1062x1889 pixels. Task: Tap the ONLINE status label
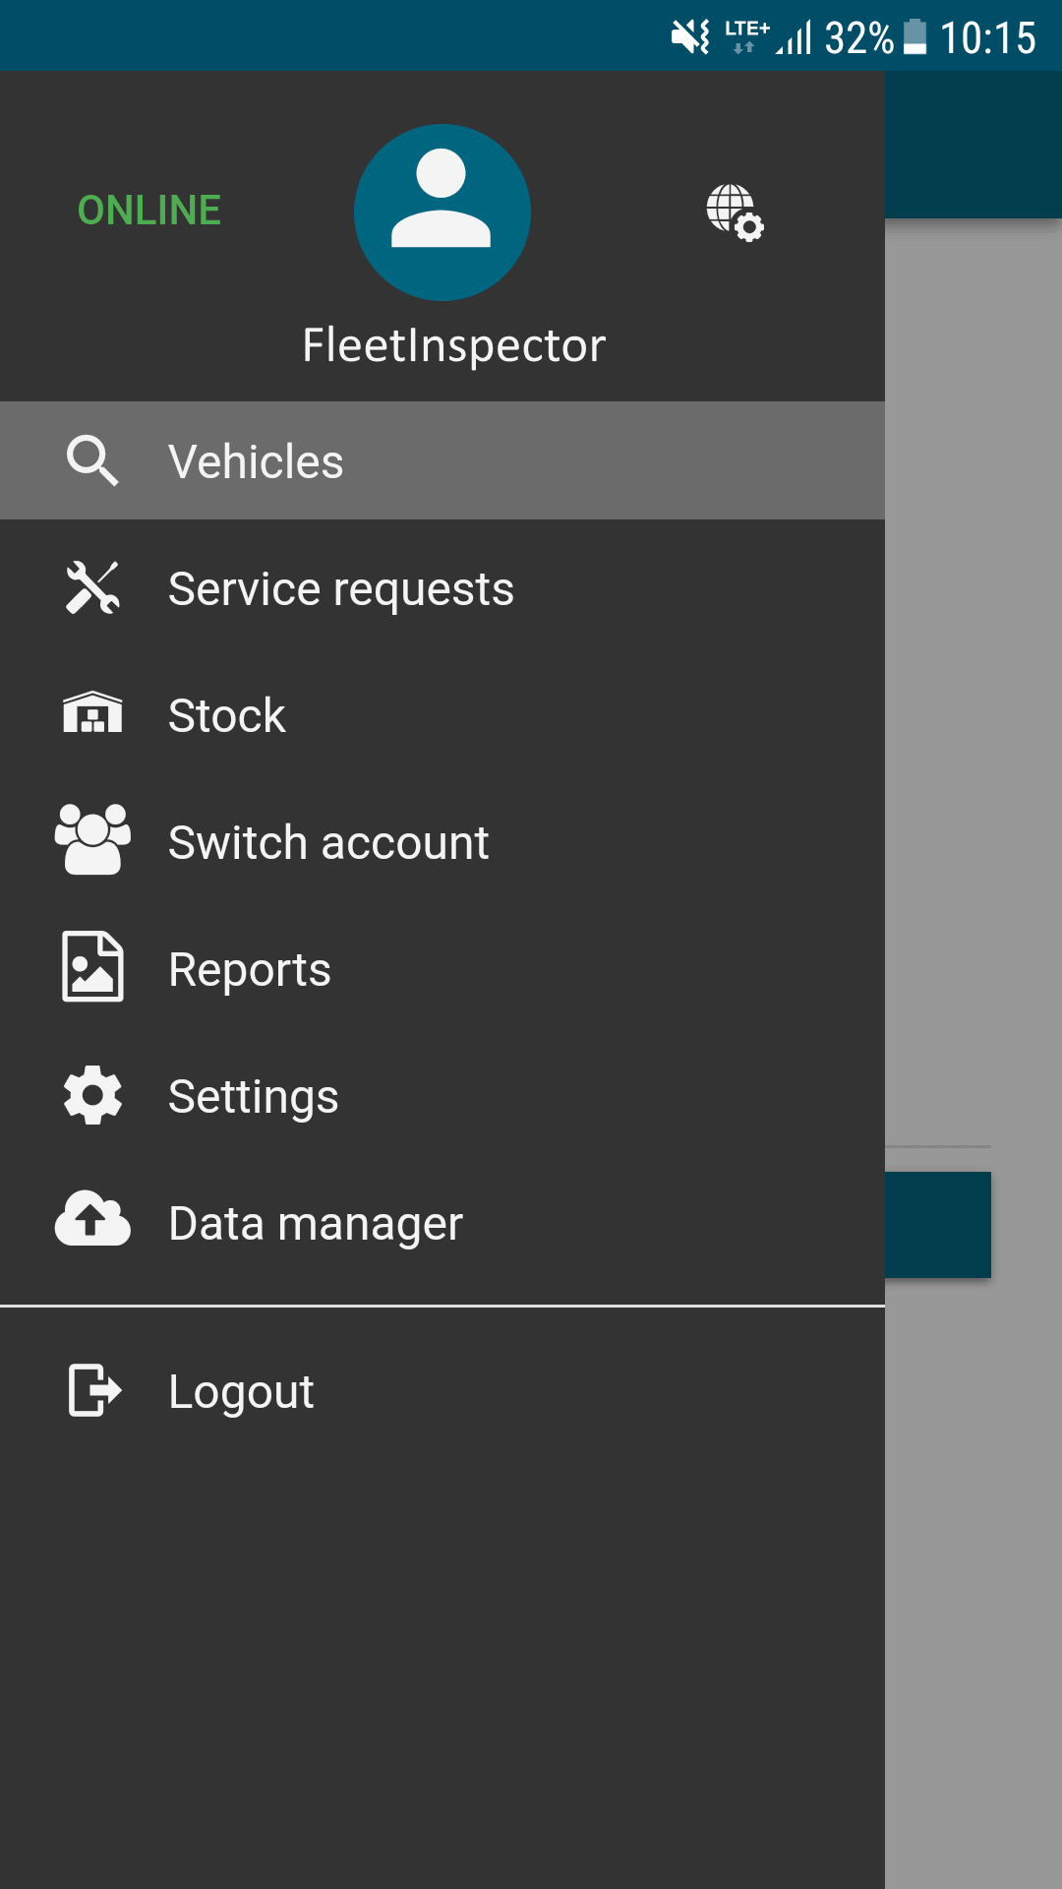click(x=149, y=211)
